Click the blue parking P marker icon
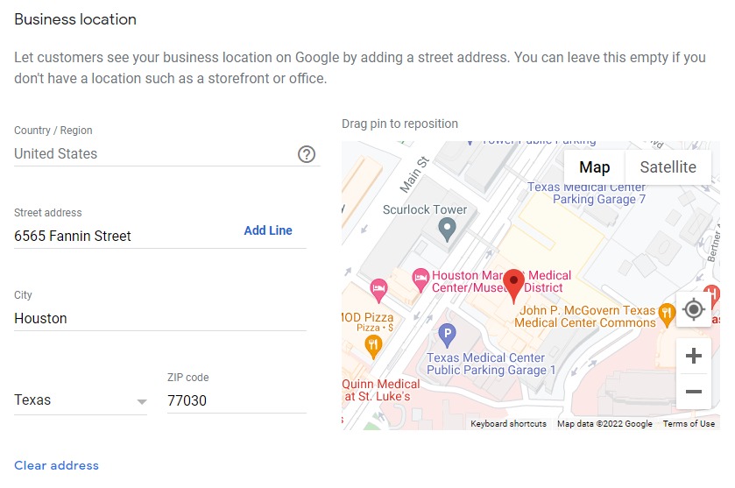 pos(447,336)
